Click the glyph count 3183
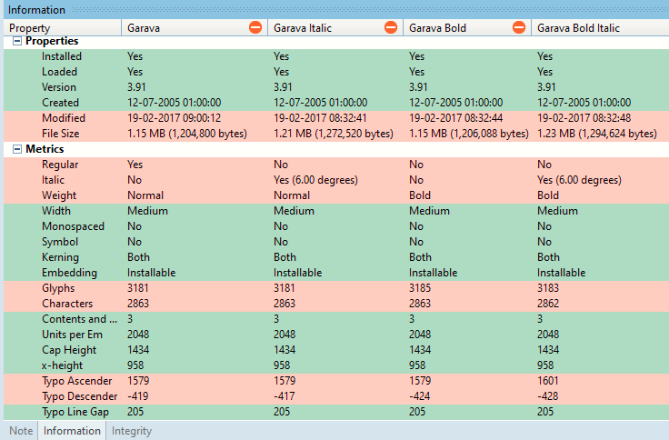 coord(548,288)
